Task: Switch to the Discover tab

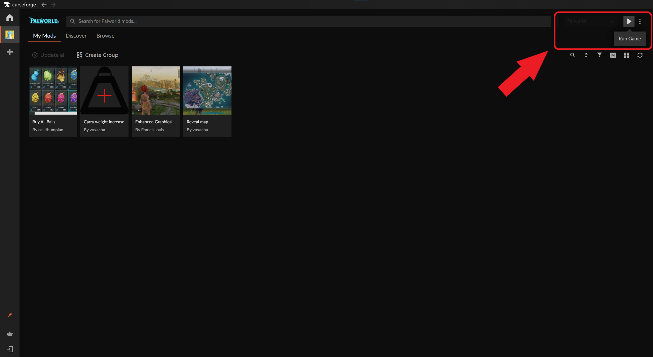Action: [x=76, y=36]
